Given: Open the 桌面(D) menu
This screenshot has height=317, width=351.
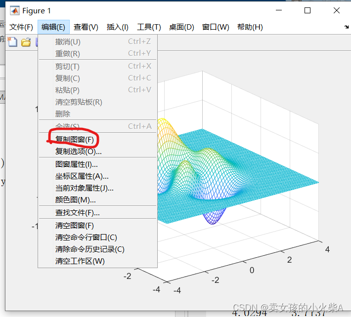Looking at the screenshot, I should coord(181,27).
